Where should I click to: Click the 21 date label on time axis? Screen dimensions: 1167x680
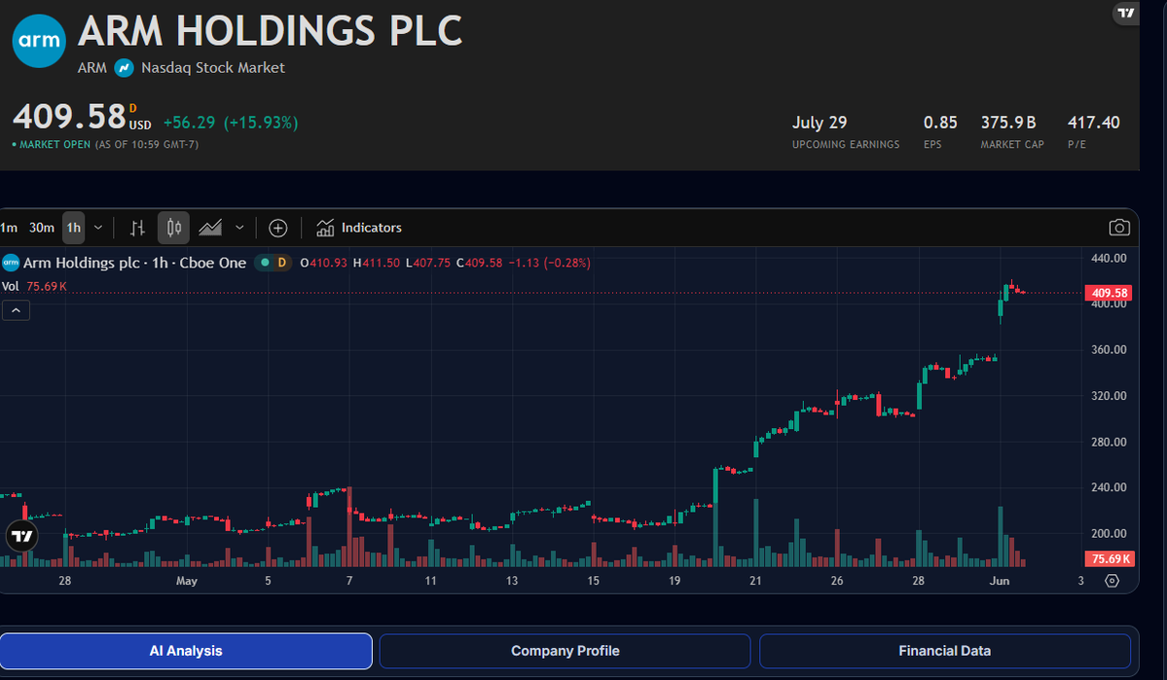click(x=755, y=581)
